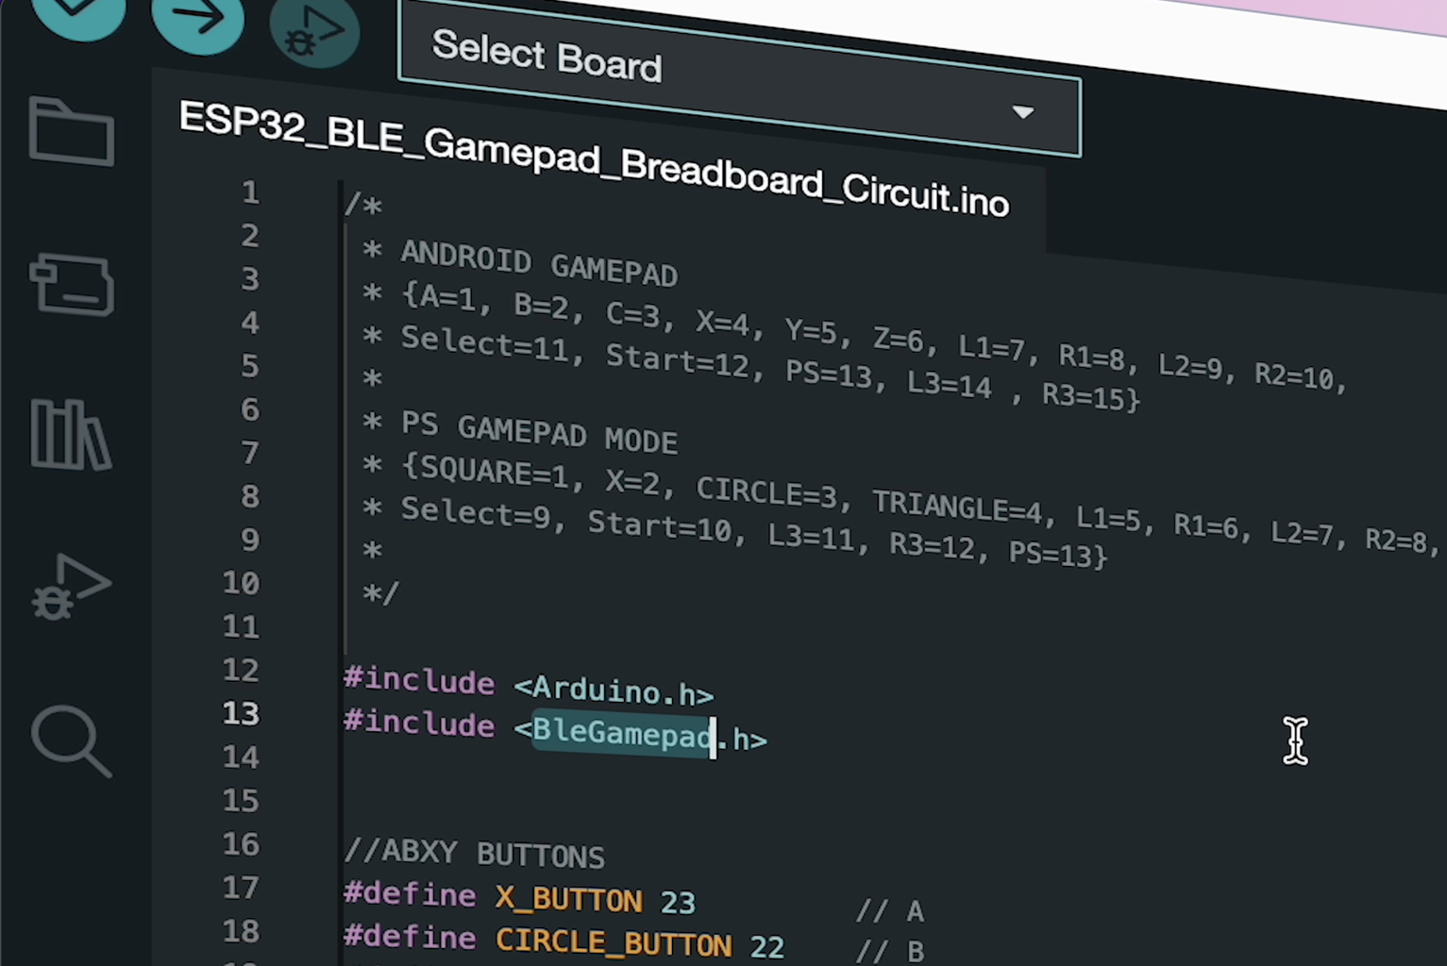Click the CIRCLE_BUTTON pin number 22
Image resolution: width=1447 pixels, height=966 pixels.
coord(767,944)
